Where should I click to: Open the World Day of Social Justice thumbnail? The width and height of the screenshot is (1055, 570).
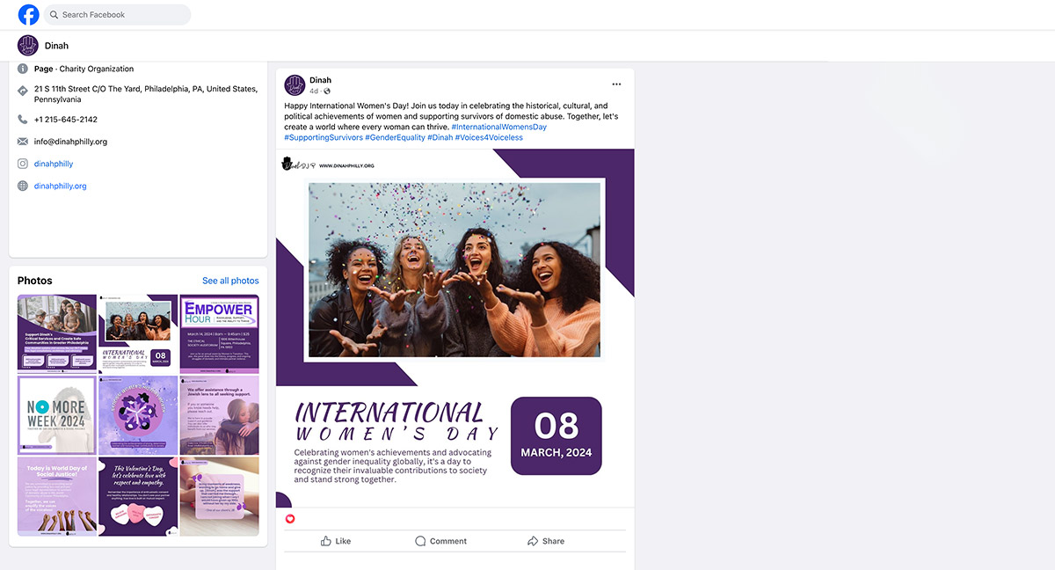(x=57, y=496)
